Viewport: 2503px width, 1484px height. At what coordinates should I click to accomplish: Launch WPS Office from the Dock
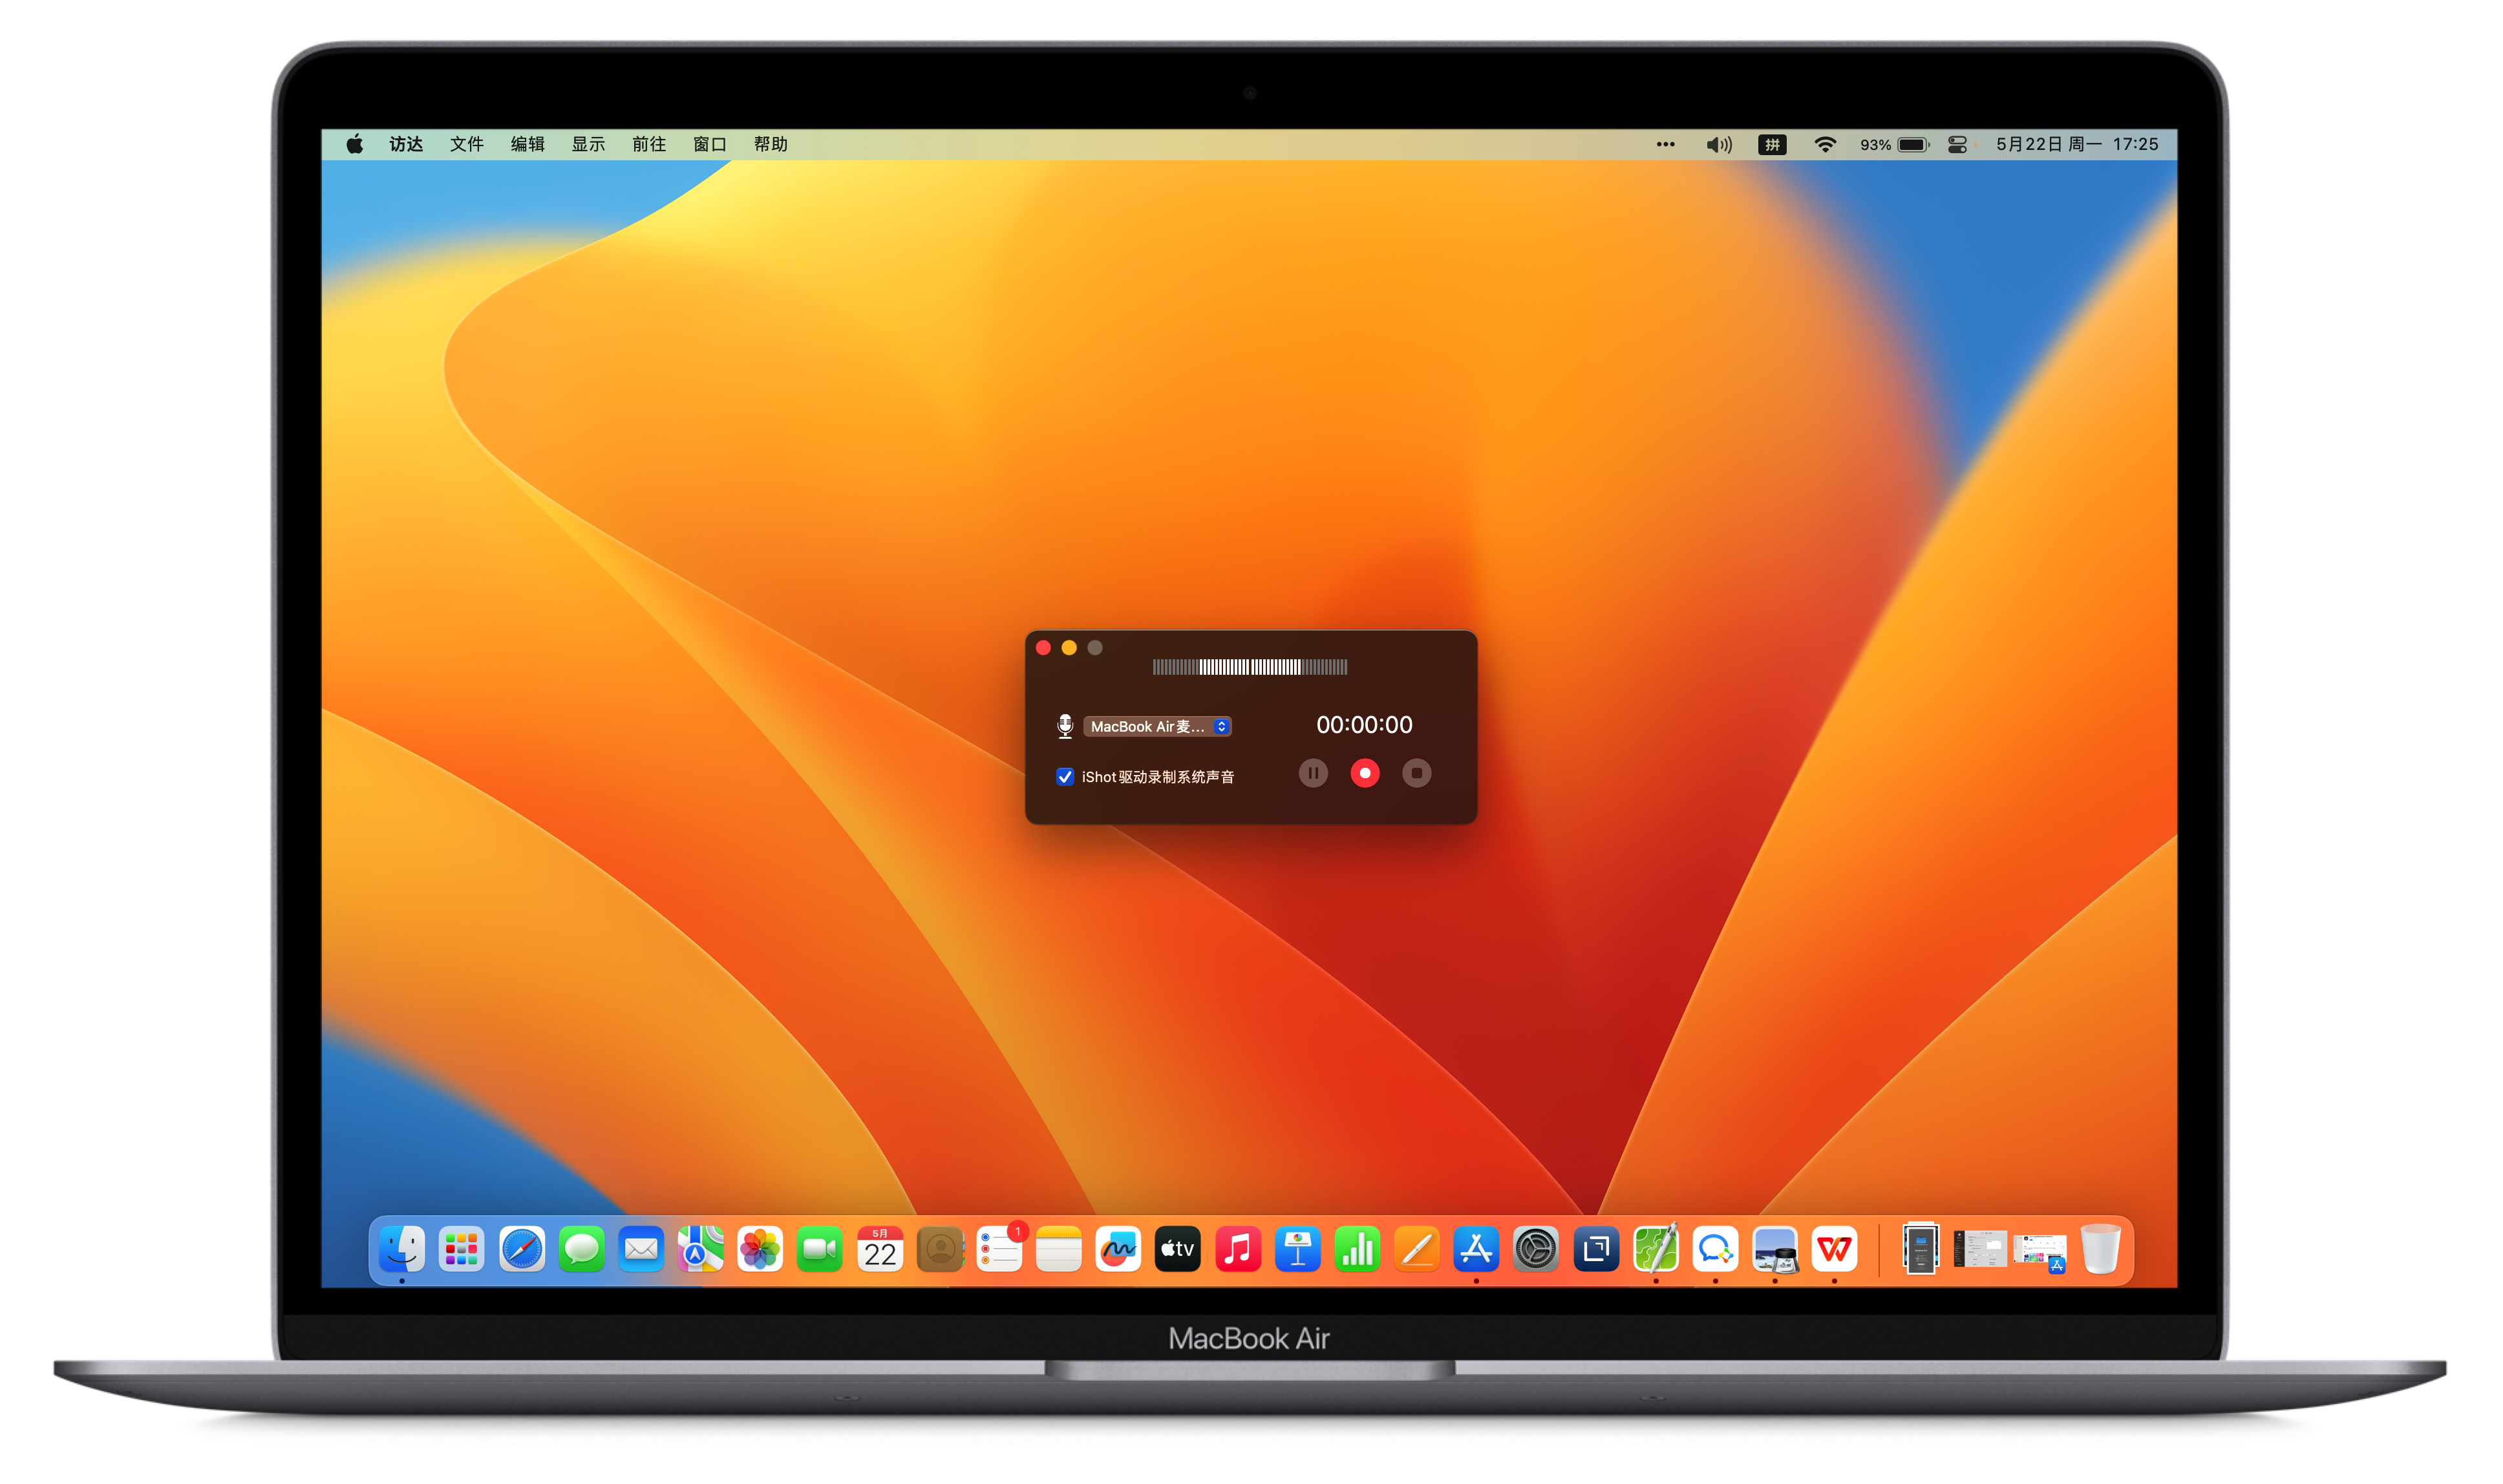click(x=1835, y=1249)
